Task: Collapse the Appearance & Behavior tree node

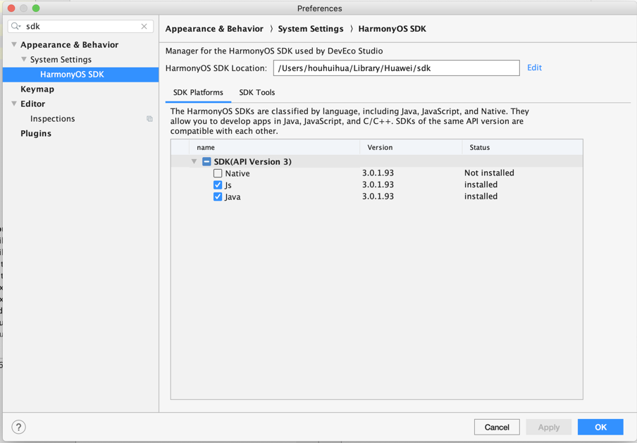Action: [x=14, y=44]
